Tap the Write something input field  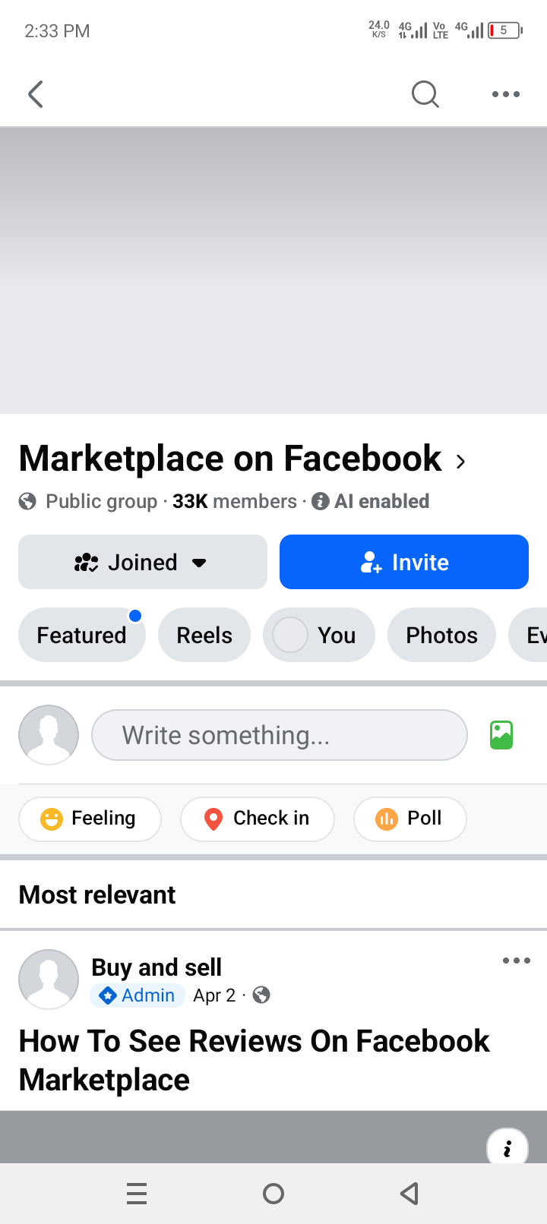(280, 735)
